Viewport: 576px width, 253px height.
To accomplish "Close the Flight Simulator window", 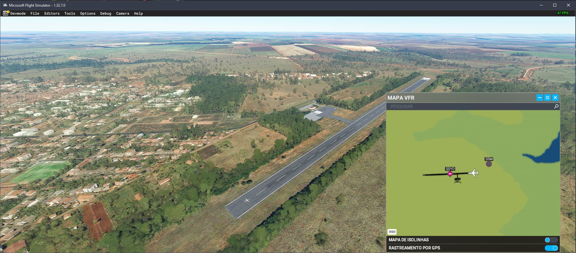I will point(568,5).
